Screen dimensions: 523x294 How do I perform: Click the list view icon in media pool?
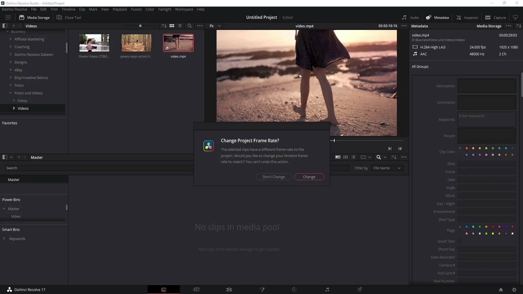(354, 157)
